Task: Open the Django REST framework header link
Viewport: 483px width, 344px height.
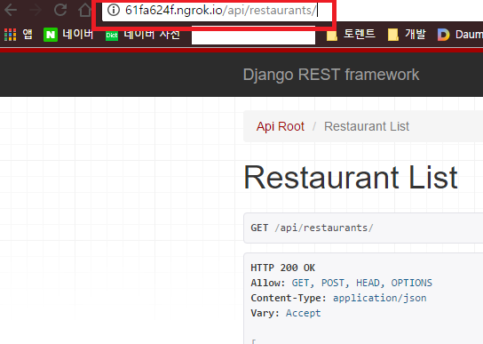Action: [x=331, y=75]
